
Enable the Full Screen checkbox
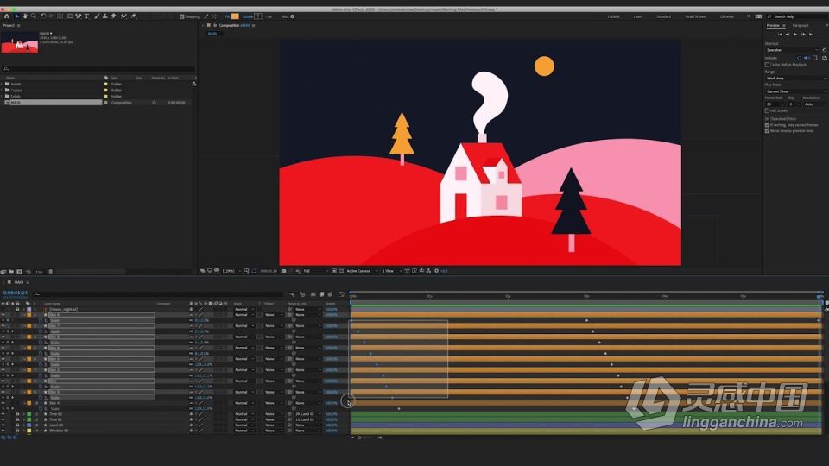pyautogui.click(x=767, y=111)
